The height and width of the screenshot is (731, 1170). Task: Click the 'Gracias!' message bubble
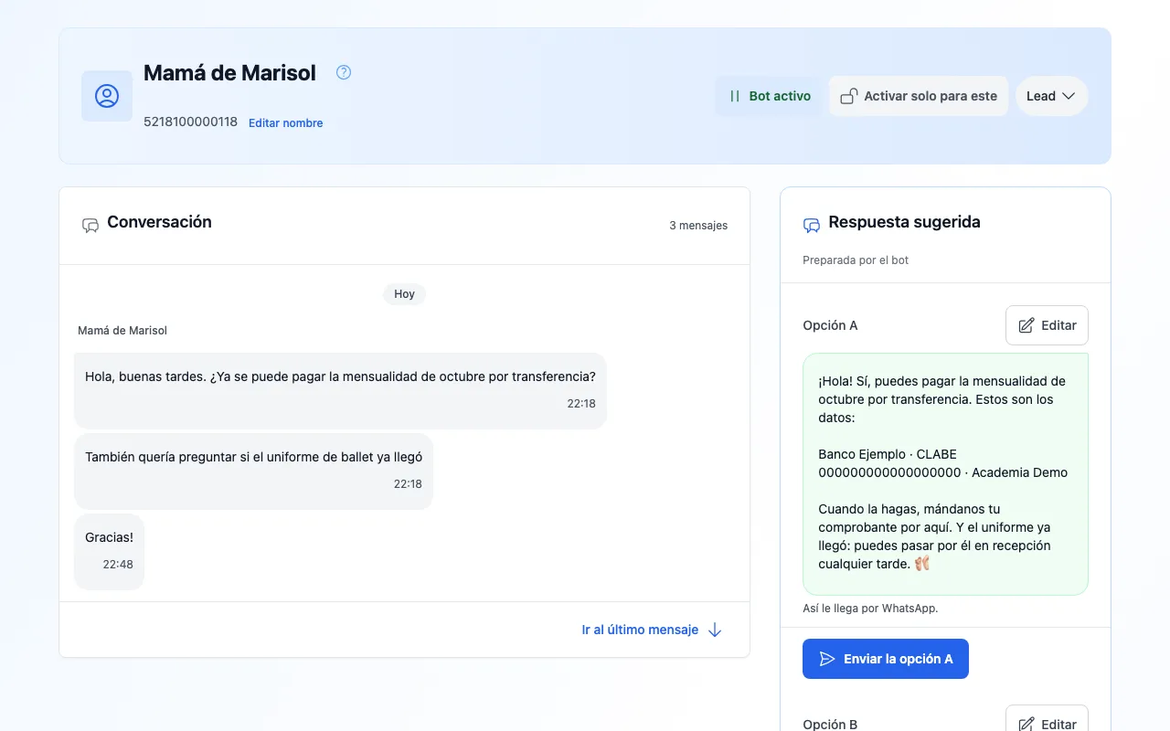pyautogui.click(x=109, y=552)
